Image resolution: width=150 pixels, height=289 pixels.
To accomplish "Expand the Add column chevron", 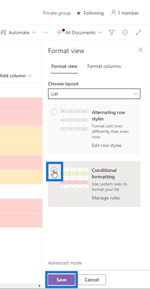I will click(30, 76).
